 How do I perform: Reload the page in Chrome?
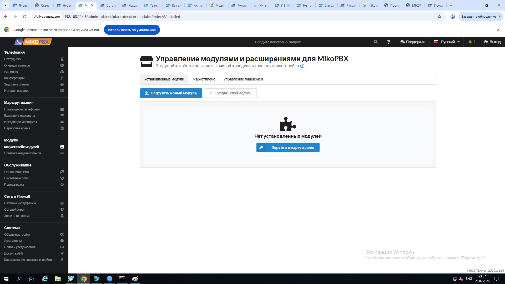pos(25,17)
